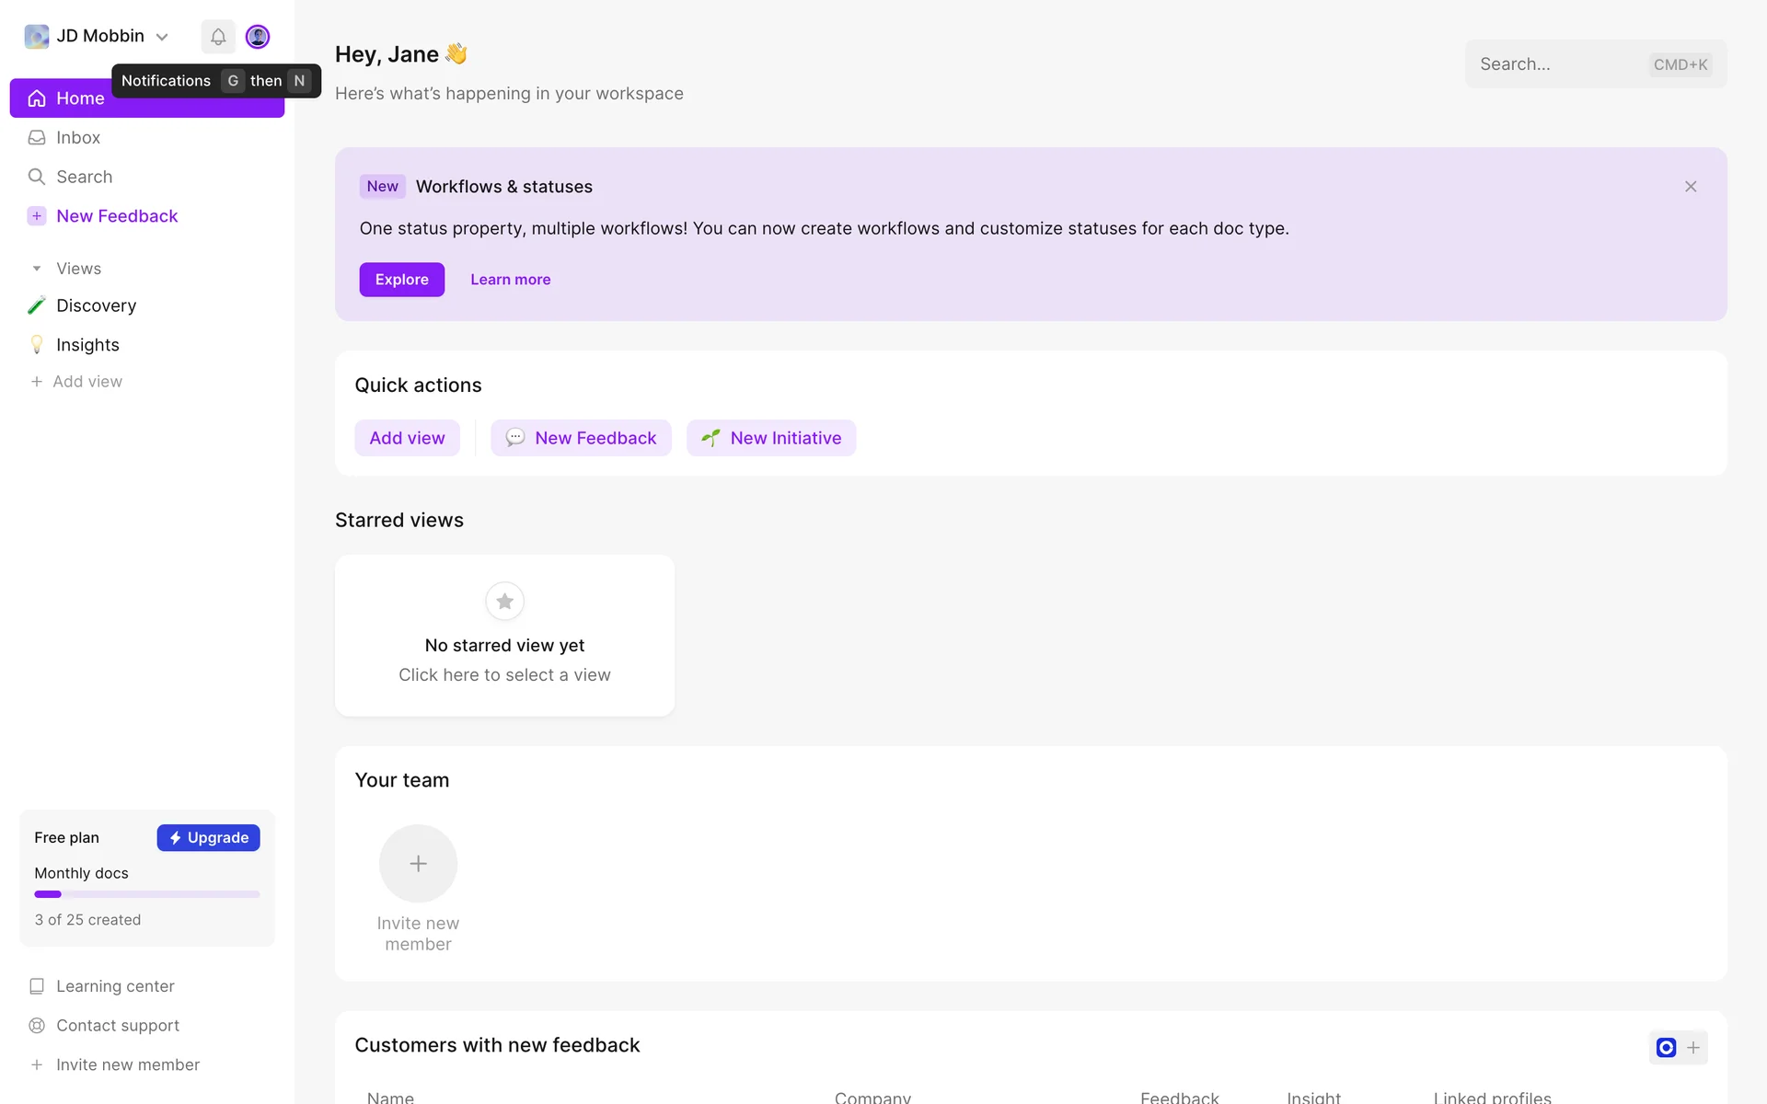The image size is (1767, 1104).
Task: Click the Monthly docs progress bar
Action: click(147, 894)
